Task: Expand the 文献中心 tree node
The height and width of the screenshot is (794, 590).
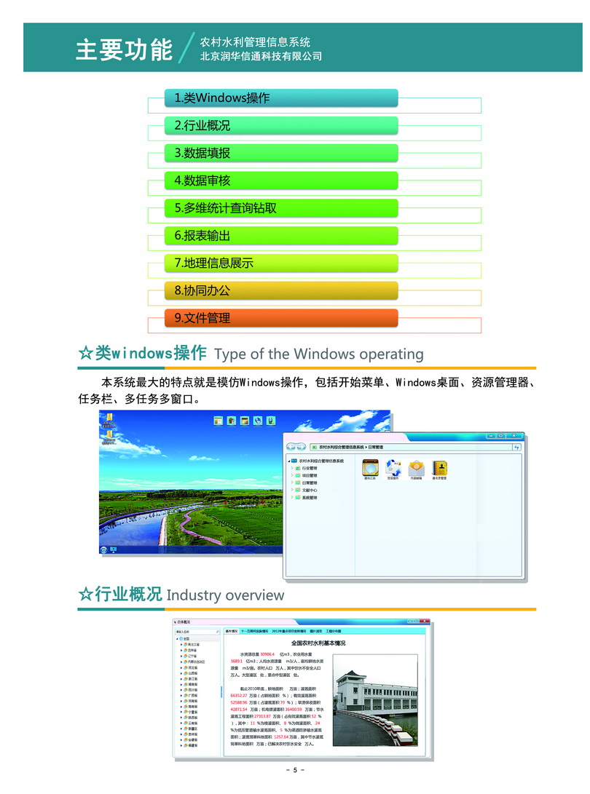Action: [x=293, y=491]
